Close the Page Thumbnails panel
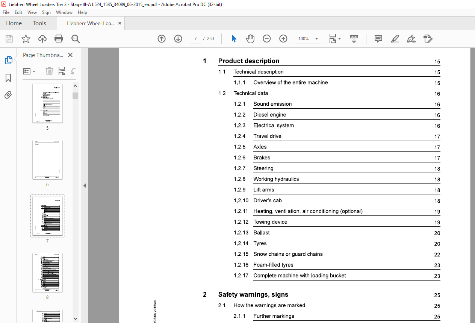The height and width of the screenshot is (323, 475). (x=70, y=55)
